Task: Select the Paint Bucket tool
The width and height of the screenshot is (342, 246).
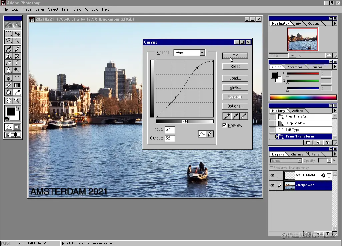Action: click(x=9, y=93)
